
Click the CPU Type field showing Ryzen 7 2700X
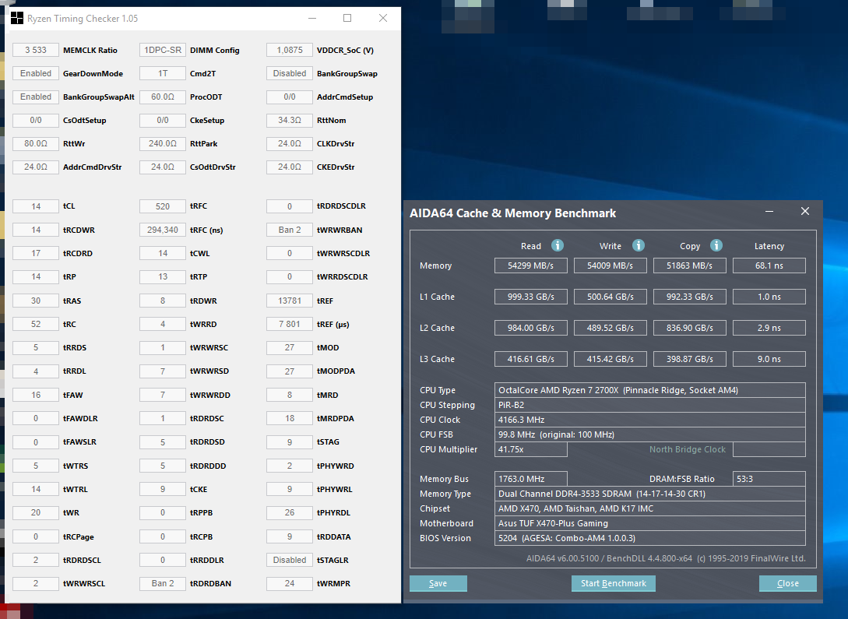pos(649,390)
